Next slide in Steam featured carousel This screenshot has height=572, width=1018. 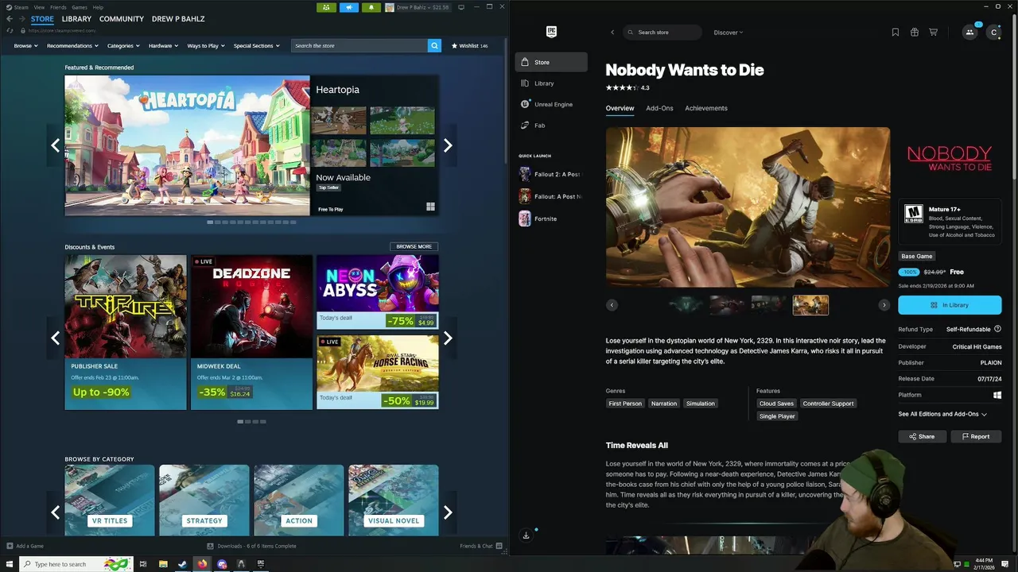pyautogui.click(x=448, y=145)
